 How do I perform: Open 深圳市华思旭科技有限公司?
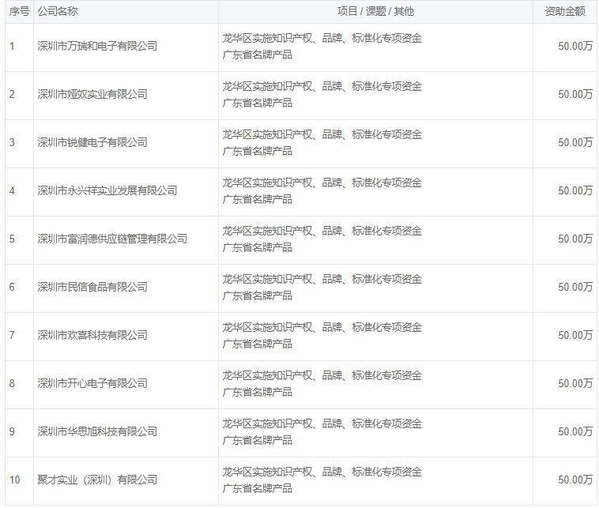click(x=97, y=432)
